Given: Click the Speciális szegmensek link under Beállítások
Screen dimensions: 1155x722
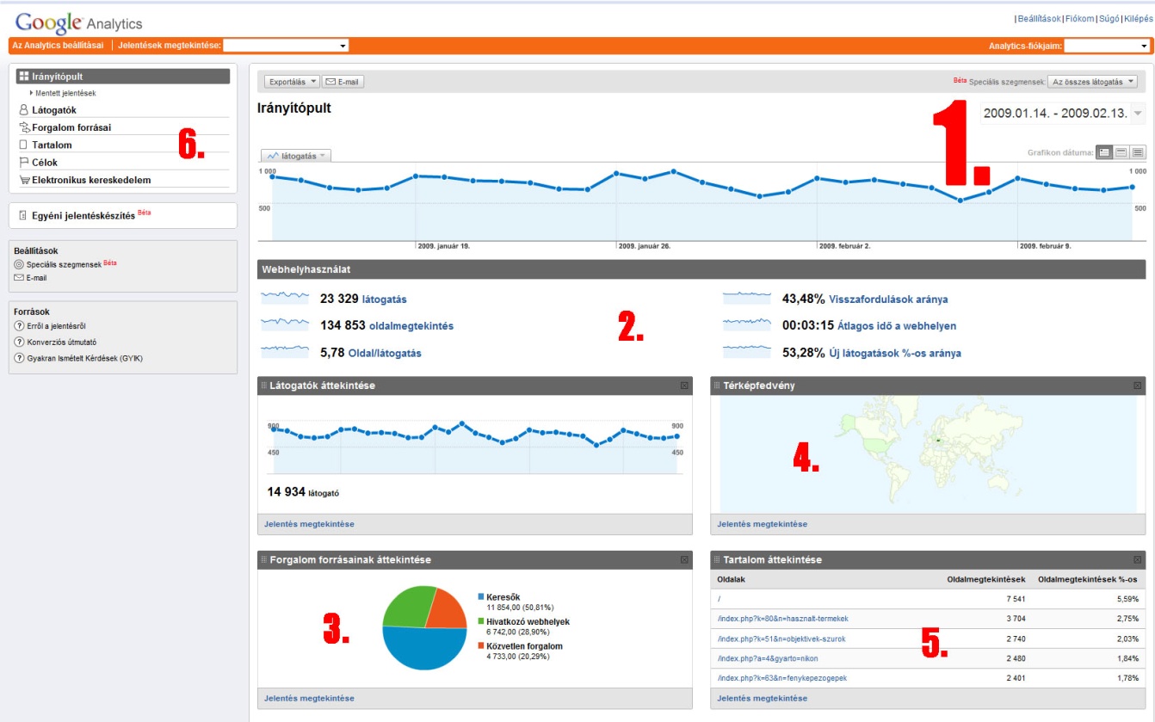Looking at the screenshot, I should click(x=64, y=264).
